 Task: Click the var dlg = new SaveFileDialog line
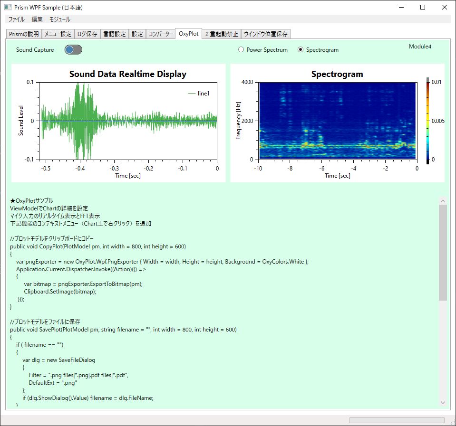59,360
